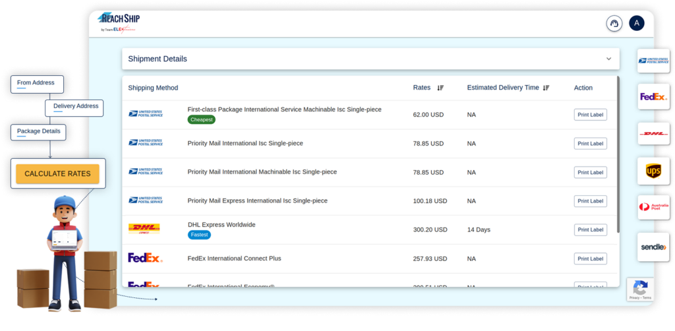This screenshot has width=675, height=331.
Task: Select the FedEx carrier card on right
Action: tap(653, 96)
